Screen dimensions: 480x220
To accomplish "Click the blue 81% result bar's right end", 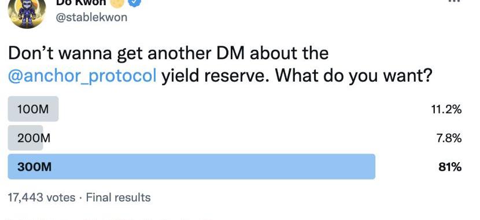I will pos(372,167).
